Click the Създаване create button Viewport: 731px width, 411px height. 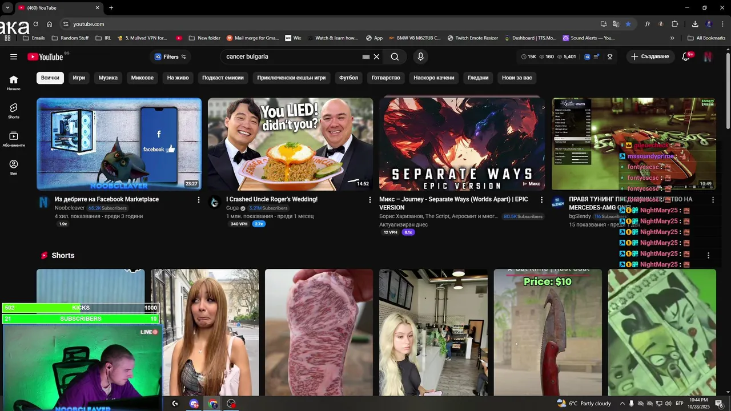point(650,57)
